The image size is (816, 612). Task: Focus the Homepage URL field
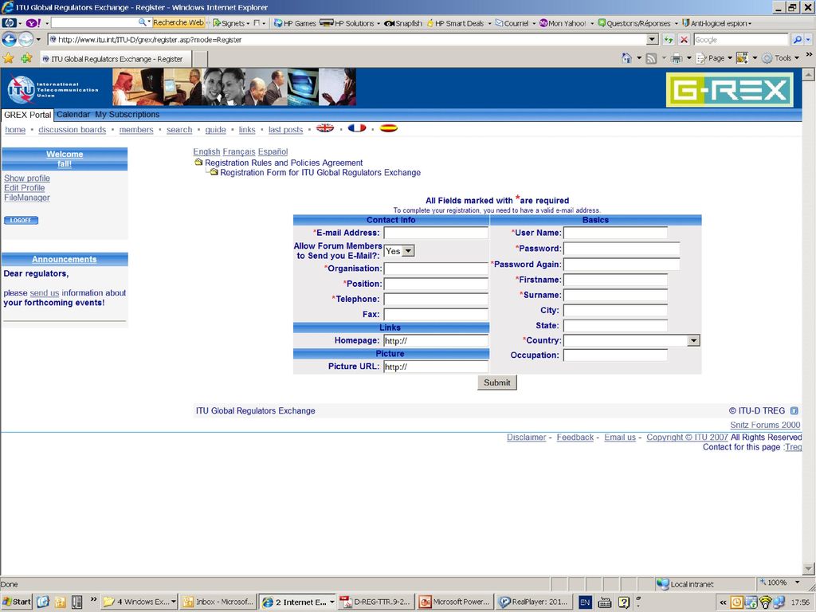435,341
